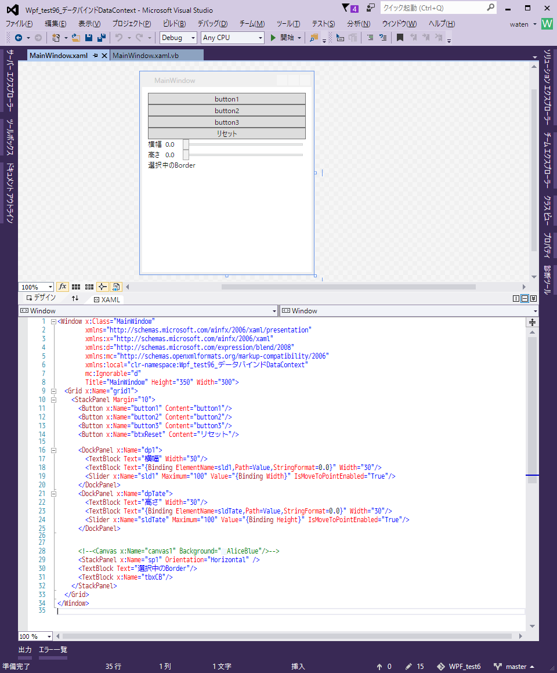557x673 pixels.
Task: Toggle snap to gridlines button
Action: coord(89,287)
